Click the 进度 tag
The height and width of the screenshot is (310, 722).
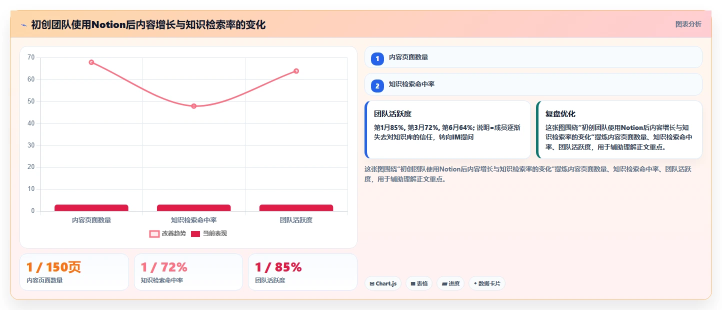450,283
